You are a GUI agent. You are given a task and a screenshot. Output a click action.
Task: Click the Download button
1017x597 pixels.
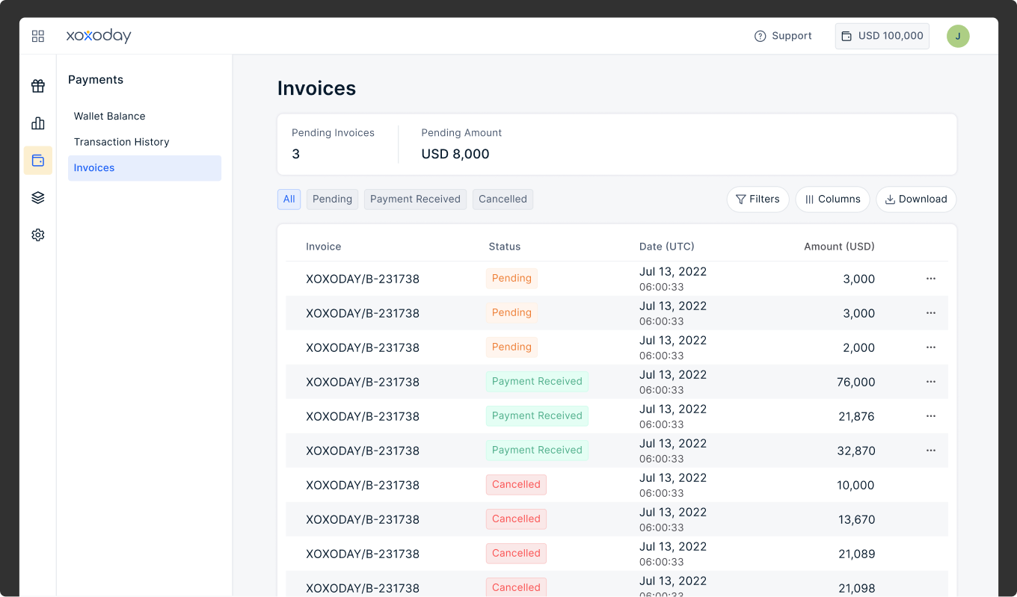(x=916, y=199)
